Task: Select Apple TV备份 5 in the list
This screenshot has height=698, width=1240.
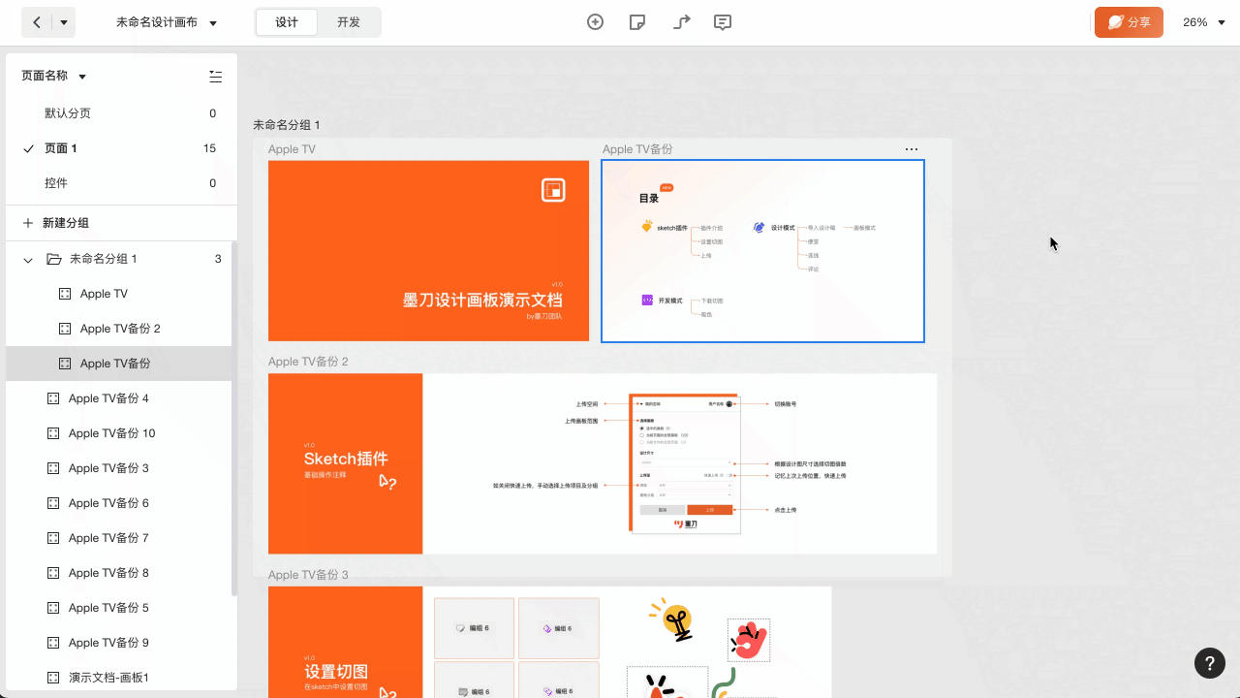Action: coord(118,608)
